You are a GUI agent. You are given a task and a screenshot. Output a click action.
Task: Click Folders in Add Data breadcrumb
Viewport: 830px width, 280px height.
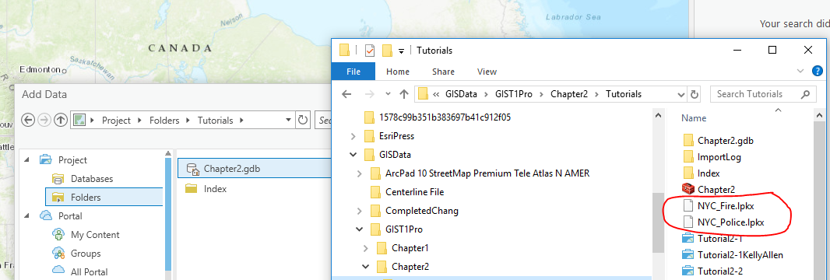click(164, 121)
